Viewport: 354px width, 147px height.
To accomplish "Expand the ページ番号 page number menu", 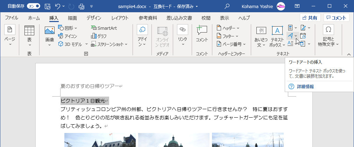I will [231, 44].
